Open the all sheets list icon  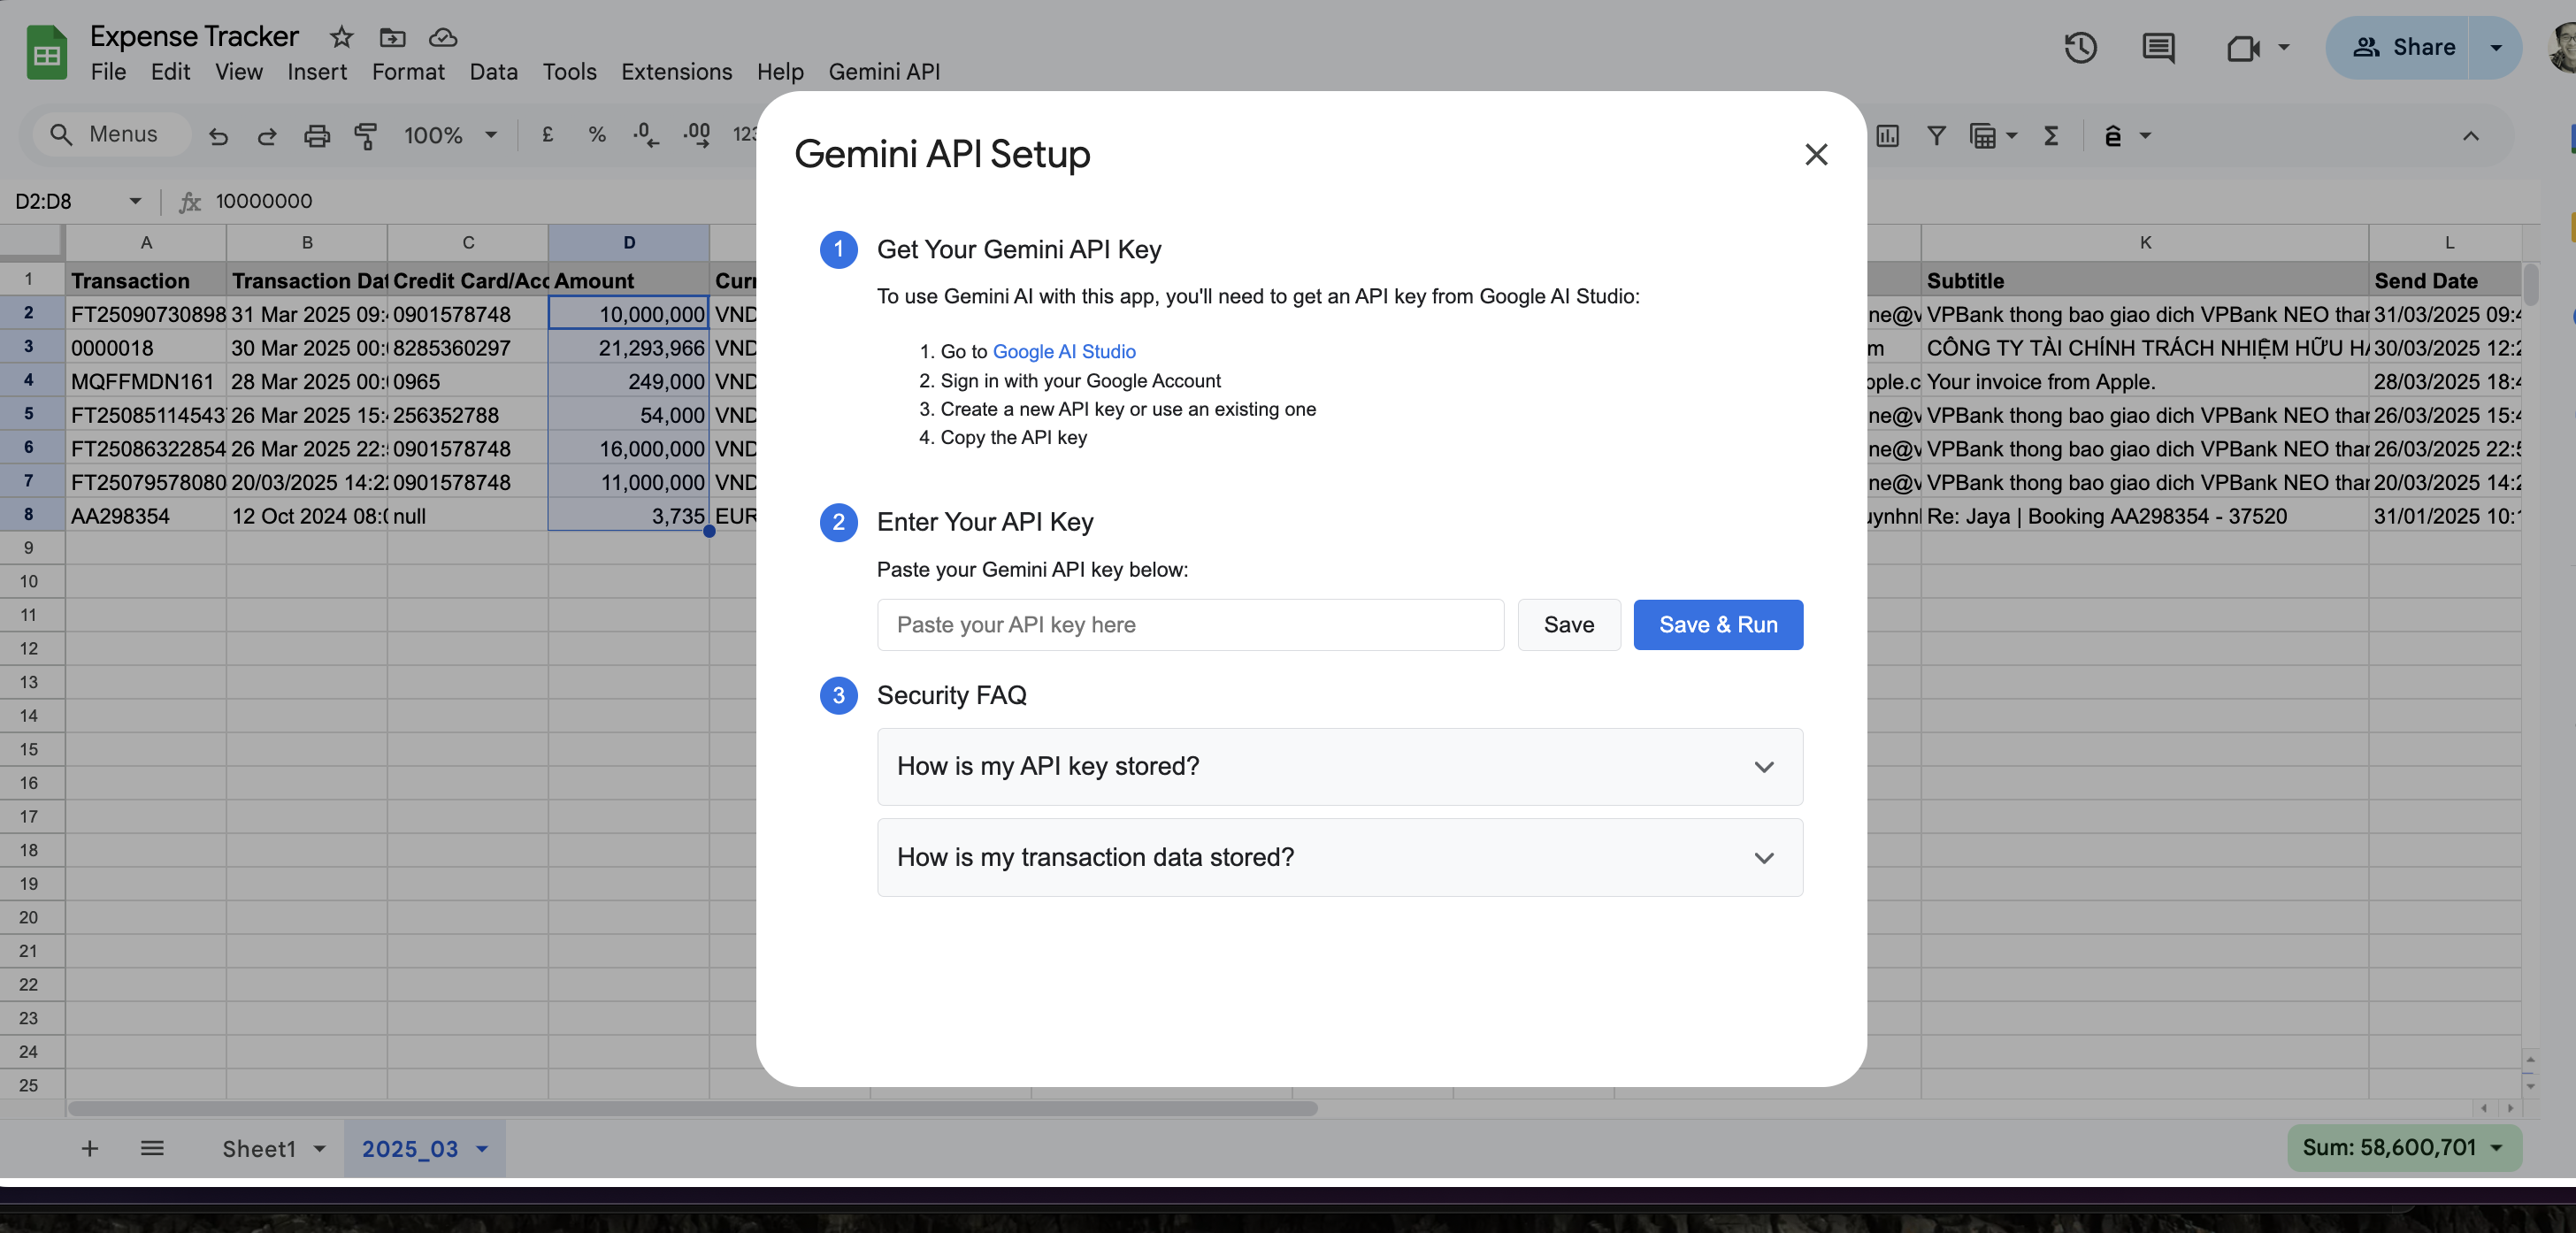(152, 1148)
